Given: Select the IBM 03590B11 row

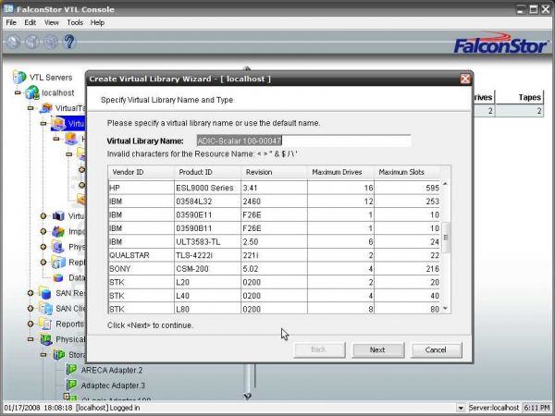Looking at the screenshot, I should [x=275, y=228].
